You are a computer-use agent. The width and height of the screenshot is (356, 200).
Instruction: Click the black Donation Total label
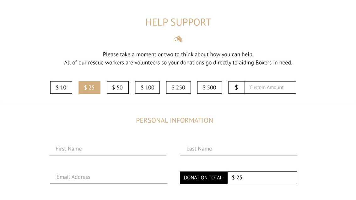pyautogui.click(x=204, y=178)
